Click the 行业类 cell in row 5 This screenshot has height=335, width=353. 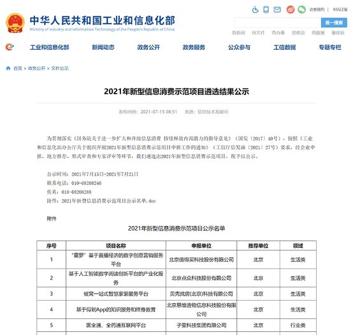[x=298, y=325]
